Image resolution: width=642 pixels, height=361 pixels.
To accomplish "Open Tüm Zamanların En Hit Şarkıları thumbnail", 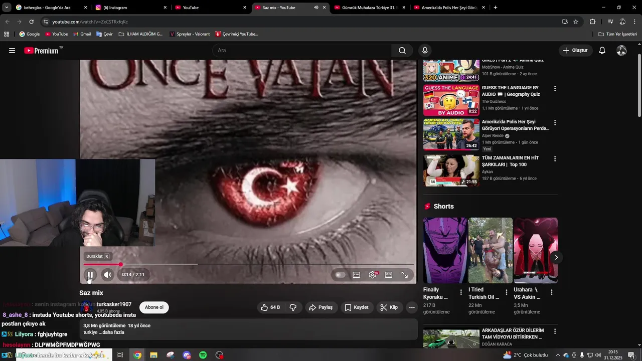I will pyautogui.click(x=451, y=170).
